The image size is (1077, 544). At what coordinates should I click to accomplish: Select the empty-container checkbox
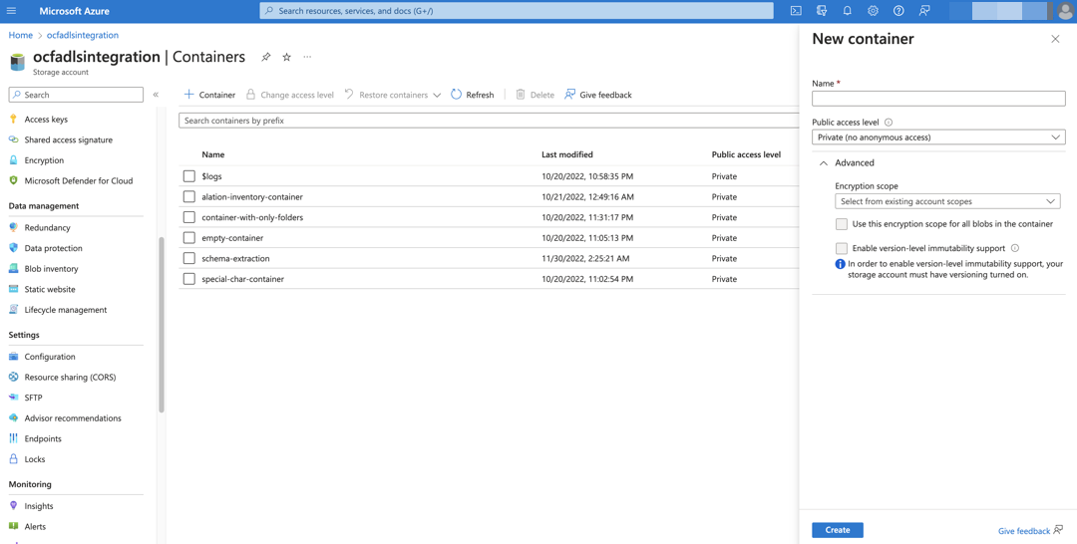pos(189,238)
